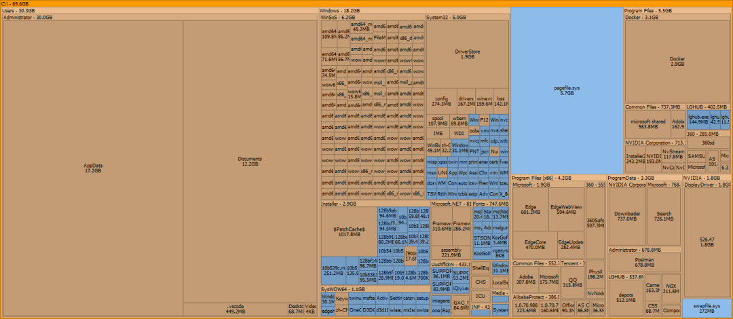Select the DriverStore 1.9GB block
Viewport: 733px width, 319px height.
468,54
